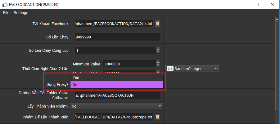Image resolution: width=280 pixels, height=124 pixels.
Task: Increase the Minimum Value spinner
Action: click(x=158, y=62)
